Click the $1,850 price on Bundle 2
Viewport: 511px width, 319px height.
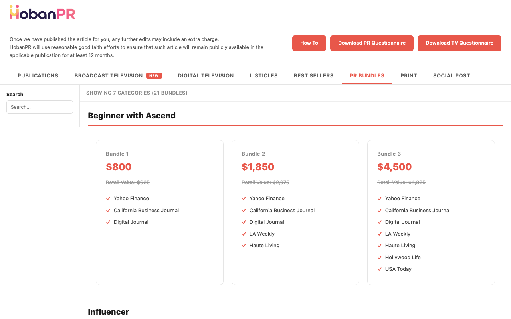(258, 167)
